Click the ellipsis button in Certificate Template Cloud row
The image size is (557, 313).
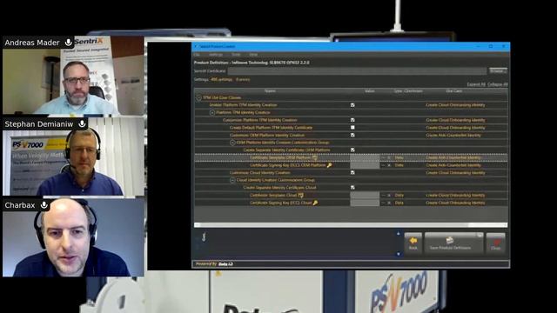[383, 195]
